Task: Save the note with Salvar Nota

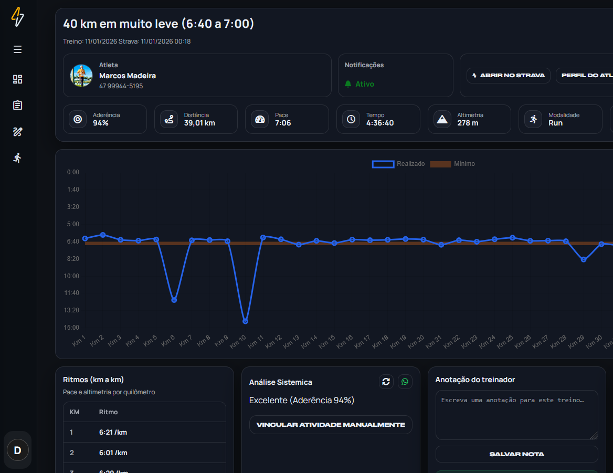Action: [516, 454]
